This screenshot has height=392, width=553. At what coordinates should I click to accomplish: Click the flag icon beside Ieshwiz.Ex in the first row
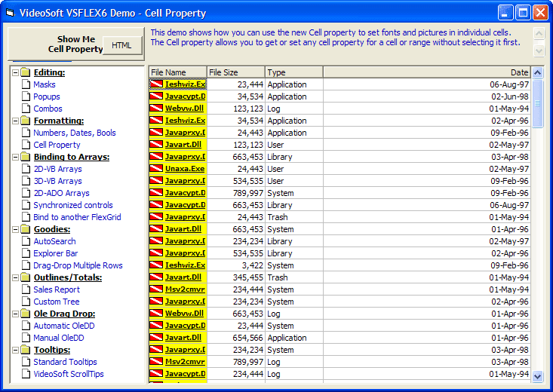[156, 84]
